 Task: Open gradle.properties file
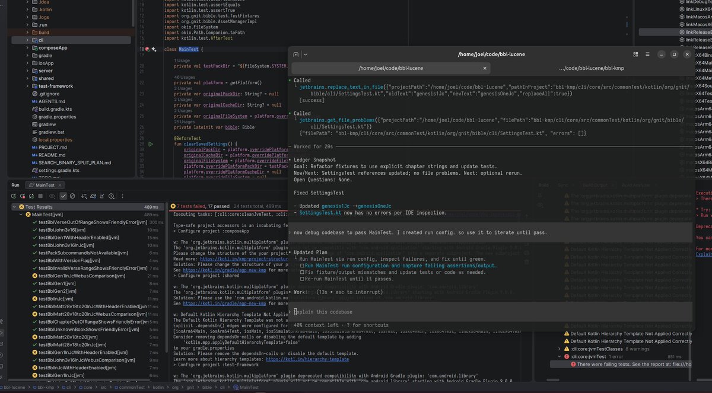coord(54,117)
